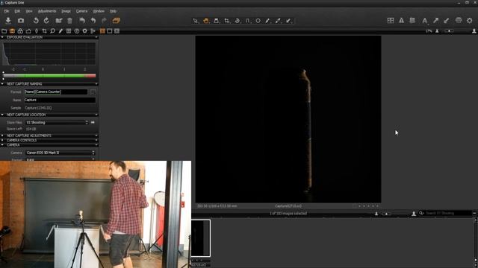
Task: Select the Draw mask brush tool
Action: coord(268,21)
